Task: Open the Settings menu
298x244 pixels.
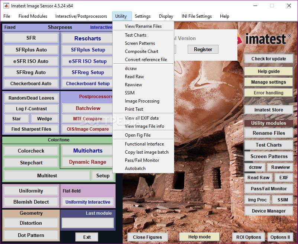Action: [x=143, y=16]
